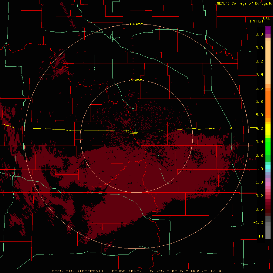Click the [PHAS] label above the color scale

coord(256,21)
